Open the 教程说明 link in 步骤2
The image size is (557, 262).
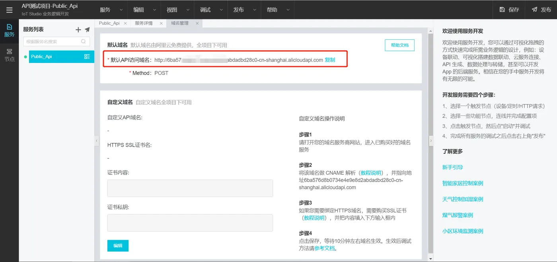tap(371, 173)
